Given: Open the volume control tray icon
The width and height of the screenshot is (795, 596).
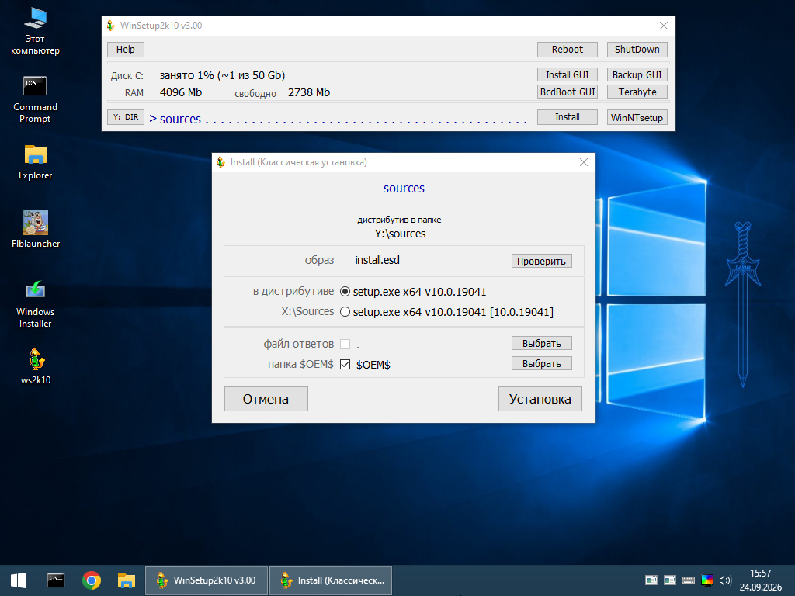Looking at the screenshot, I should coord(725,580).
